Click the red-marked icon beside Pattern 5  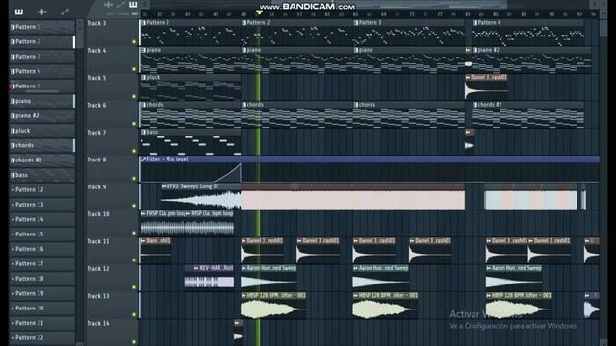tap(13, 86)
